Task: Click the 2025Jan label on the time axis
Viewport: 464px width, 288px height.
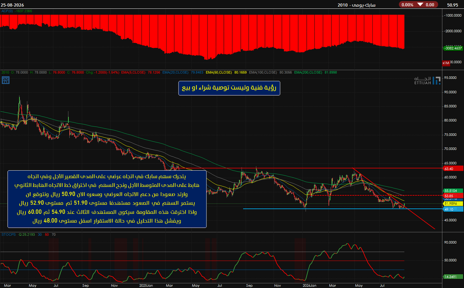Action: [x=147, y=286]
